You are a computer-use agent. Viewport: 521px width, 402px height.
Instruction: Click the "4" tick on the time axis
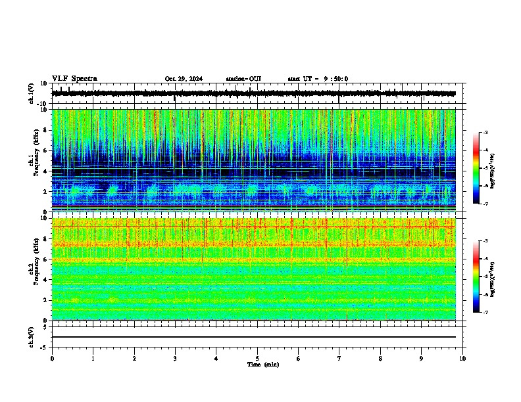(x=216, y=359)
